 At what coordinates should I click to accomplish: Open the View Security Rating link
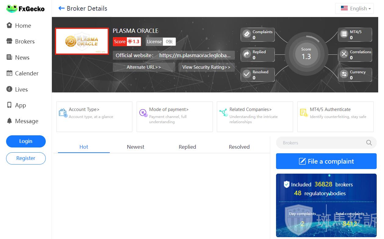pyautogui.click(x=206, y=67)
